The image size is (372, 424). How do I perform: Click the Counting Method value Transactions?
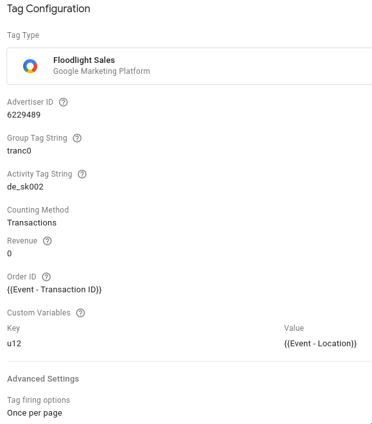pyautogui.click(x=32, y=223)
